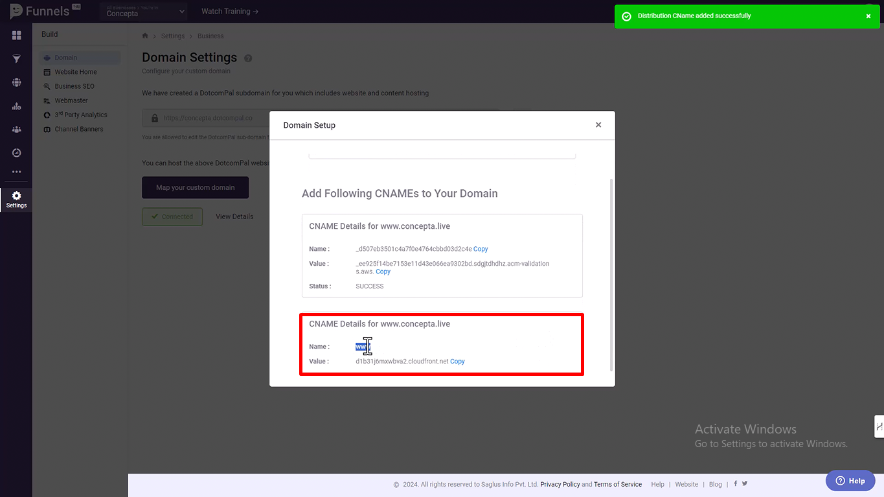The image size is (884, 497).
Task: Open Settings gear in left rail
Action: click(x=16, y=199)
